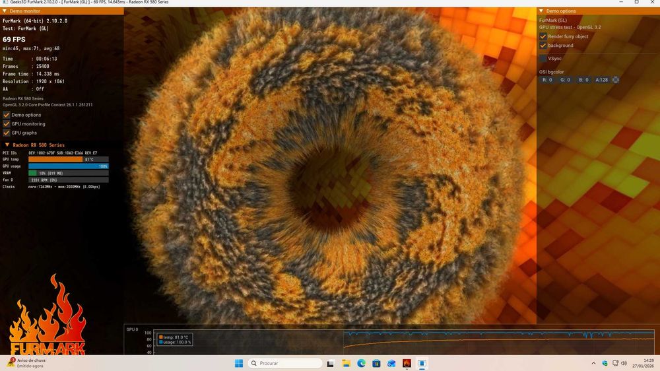Screen dimensions: 660x371
Task: Click the FurMark title bar app icon
Action: (x=5, y=2)
